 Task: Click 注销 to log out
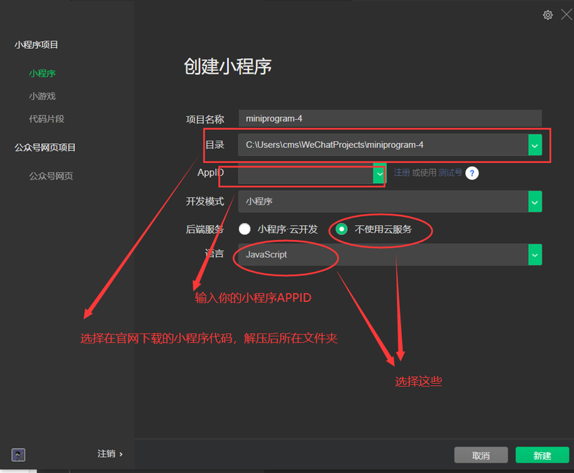106,454
